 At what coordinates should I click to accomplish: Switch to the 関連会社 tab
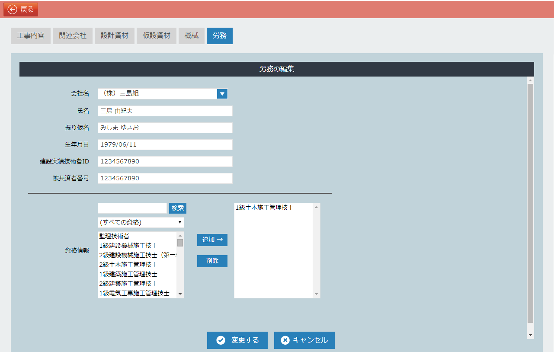pos(73,36)
